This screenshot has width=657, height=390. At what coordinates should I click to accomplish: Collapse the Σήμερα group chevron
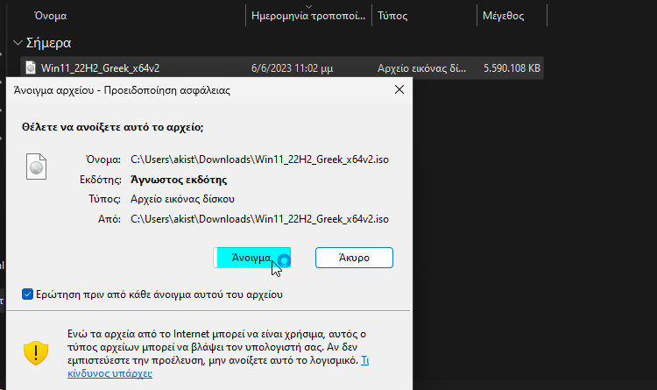(x=18, y=43)
